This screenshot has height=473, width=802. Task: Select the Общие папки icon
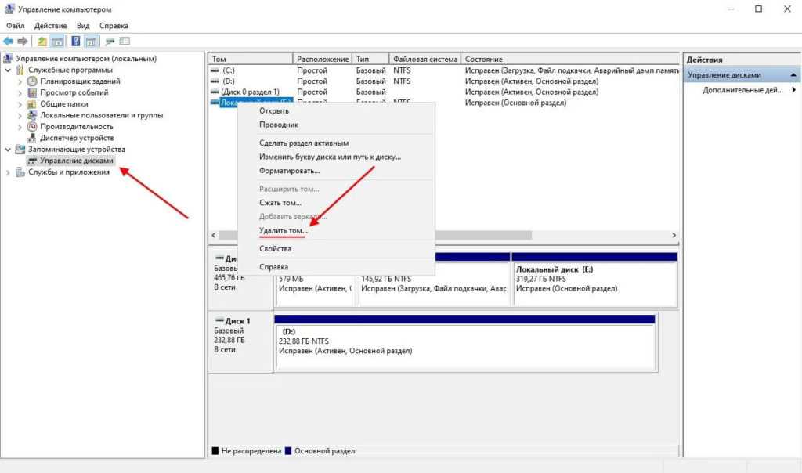tap(32, 104)
